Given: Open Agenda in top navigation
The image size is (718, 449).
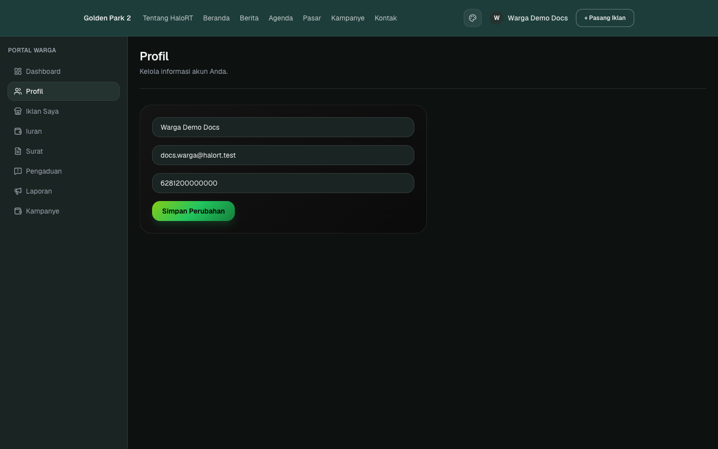Looking at the screenshot, I should tap(281, 18).
